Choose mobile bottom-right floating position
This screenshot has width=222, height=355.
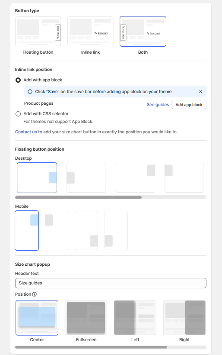86,230
